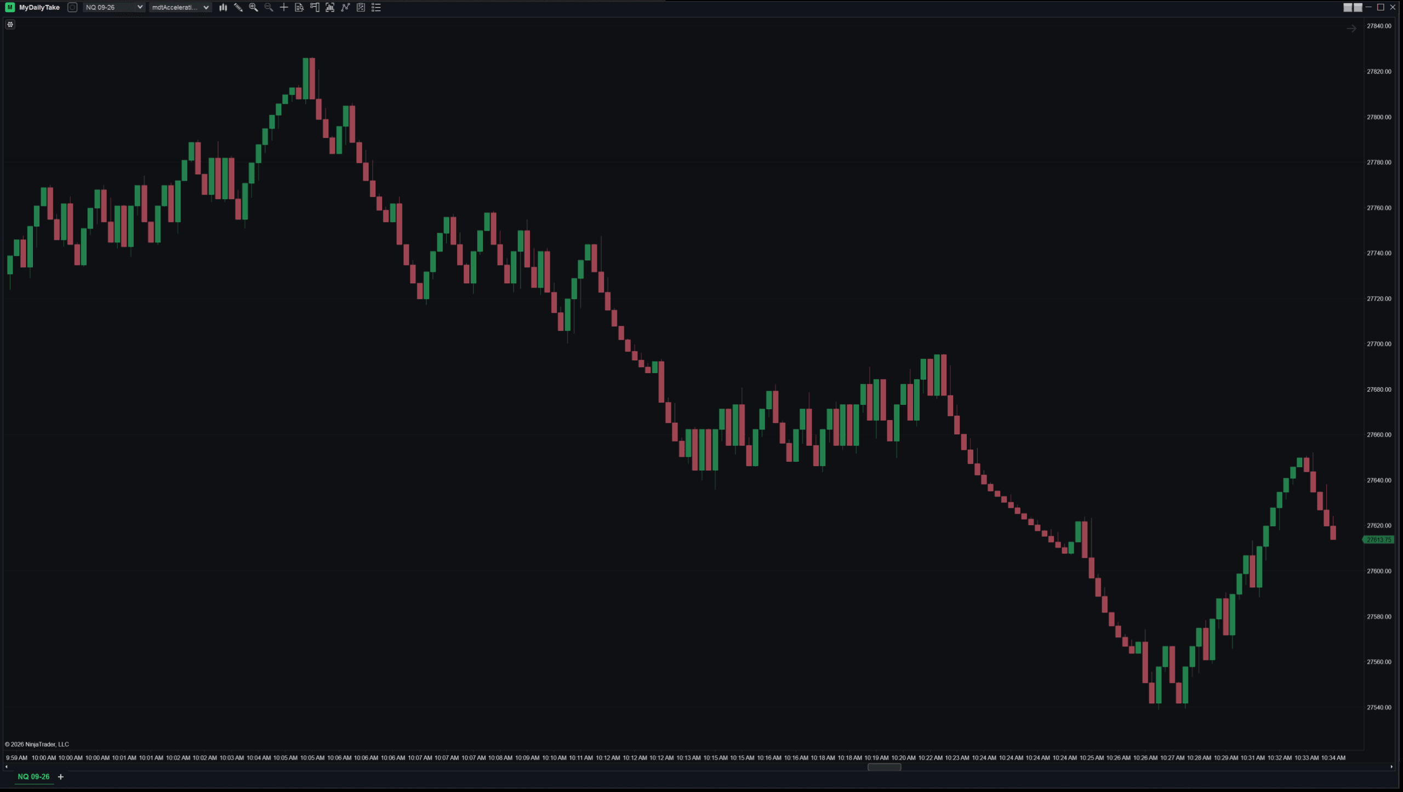Expand the mdtAccelerati... interval dropdown
The image size is (1403, 792).
pyautogui.click(x=180, y=7)
